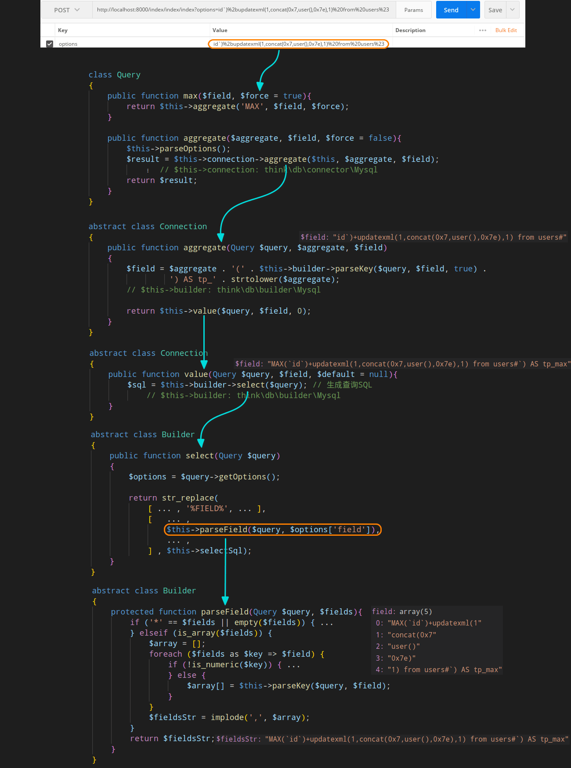Click debug array entry '4: "1) from users#`) AS tp_max"'
The width and height of the screenshot is (571, 768).
(439, 669)
